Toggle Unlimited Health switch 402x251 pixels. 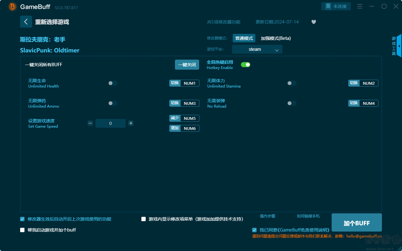click(113, 83)
